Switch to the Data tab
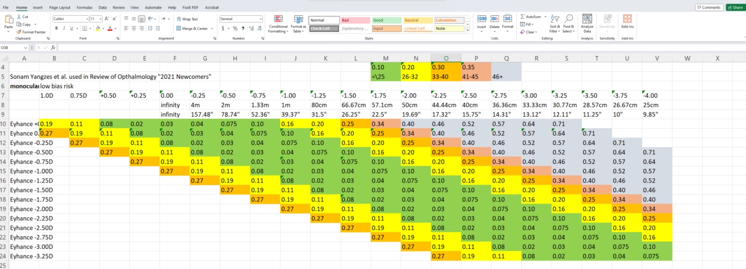 point(102,8)
